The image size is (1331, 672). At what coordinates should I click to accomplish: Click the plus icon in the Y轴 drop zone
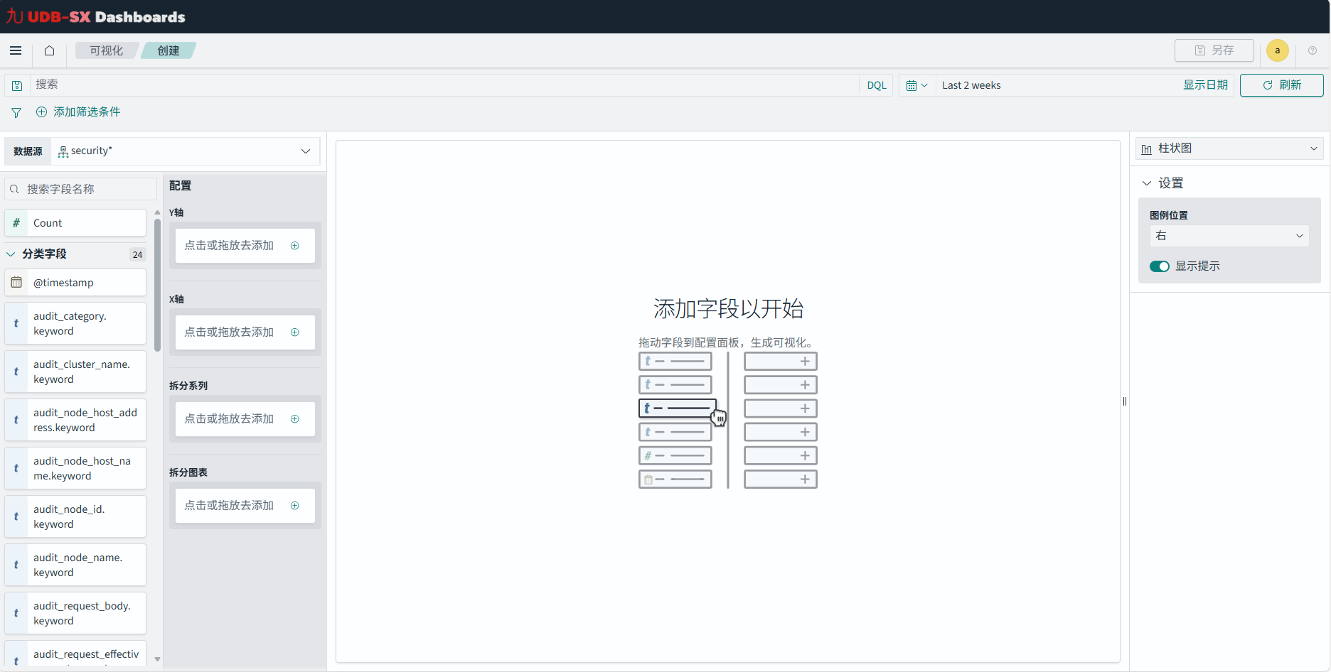pos(294,245)
